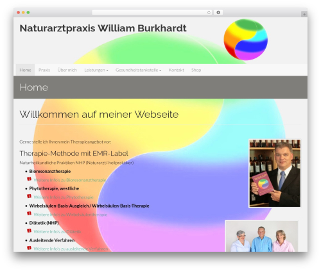The height and width of the screenshot is (271, 321).
Task: Open Weitere Info's zu Bioresonanztherapie link
Action: point(70,180)
